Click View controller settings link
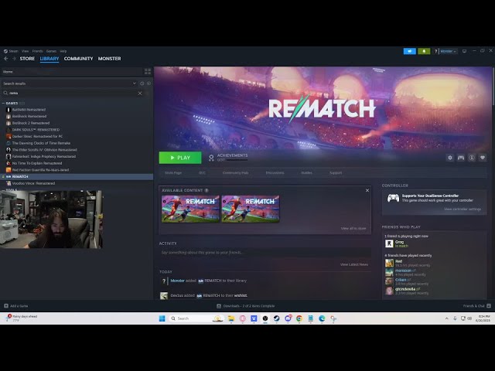495x371 pixels. 463,209
